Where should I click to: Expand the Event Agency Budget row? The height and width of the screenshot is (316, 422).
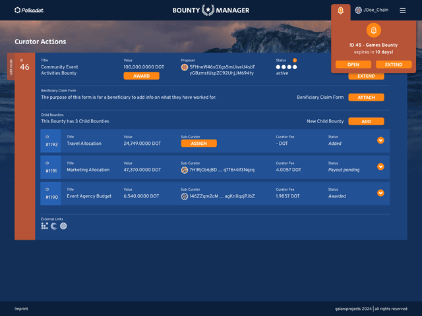[x=380, y=193]
